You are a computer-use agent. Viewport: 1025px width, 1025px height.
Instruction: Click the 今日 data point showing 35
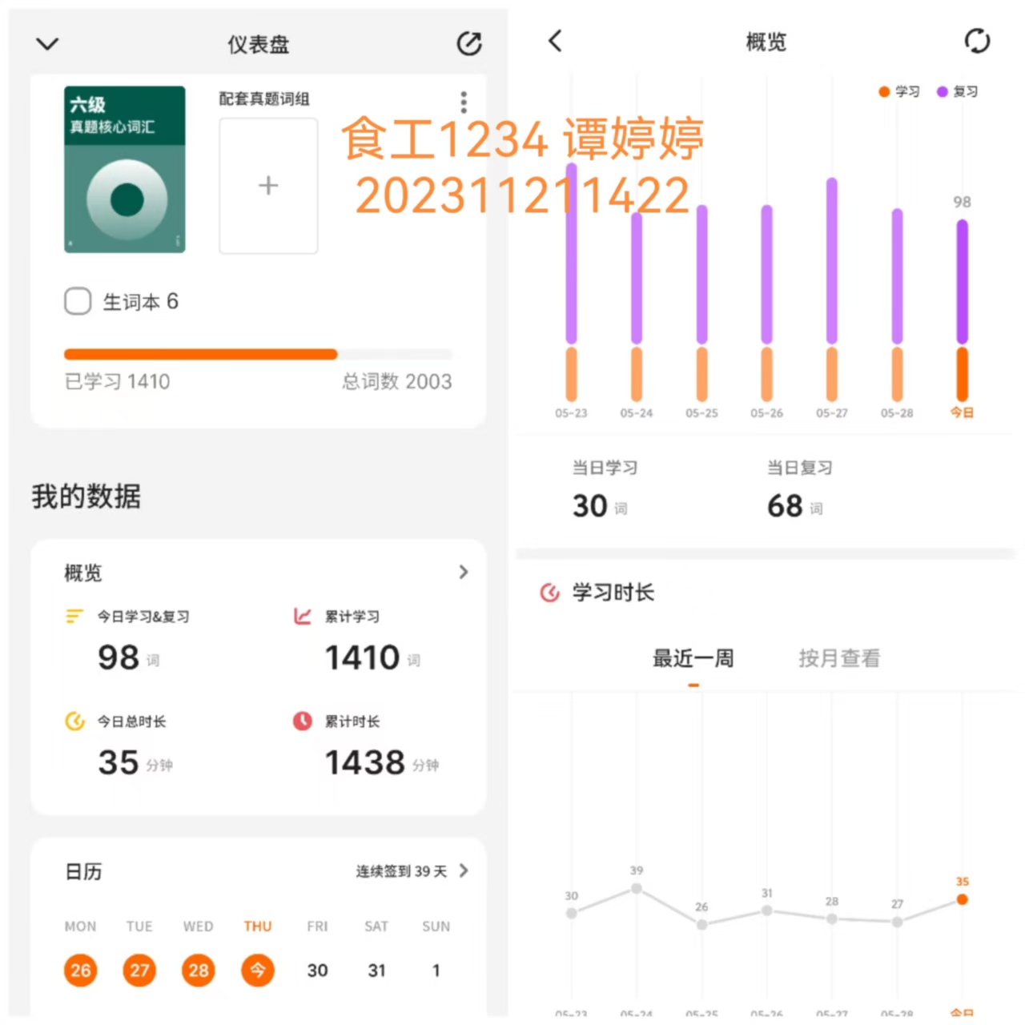click(962, 899)
